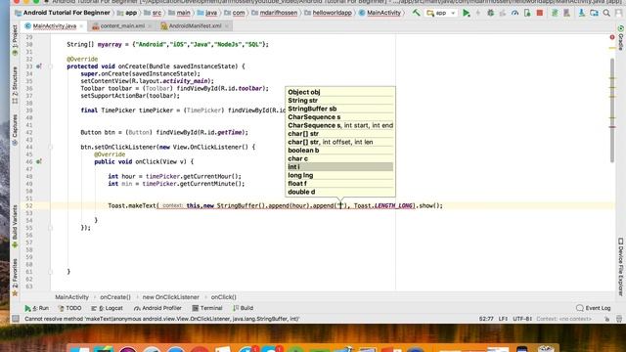Attach debugger to Android process icon

tap(527, 13)
